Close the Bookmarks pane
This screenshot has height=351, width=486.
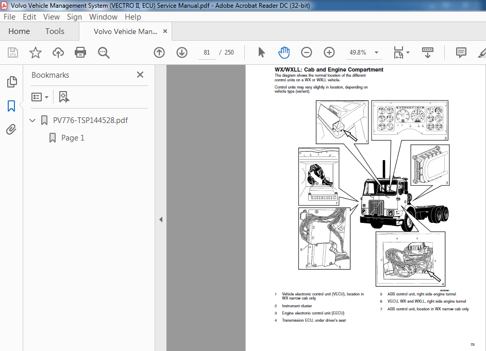click(140, 75)
